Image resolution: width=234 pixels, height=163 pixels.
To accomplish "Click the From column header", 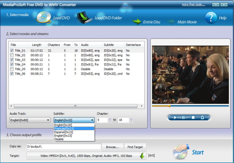I will tap(67, 45).
